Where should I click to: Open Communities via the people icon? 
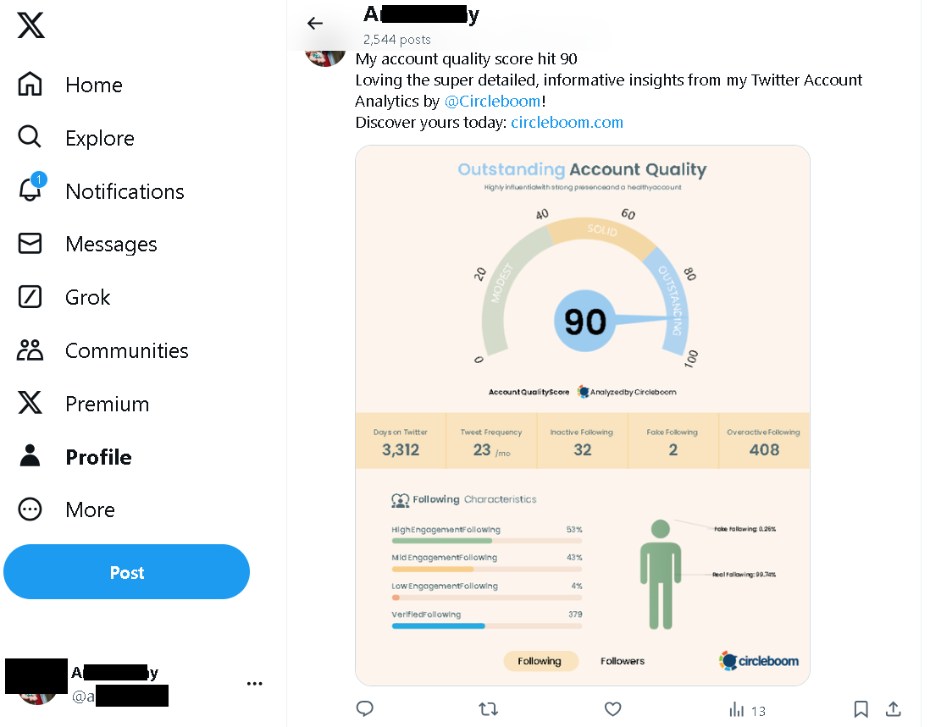point(29,350)
